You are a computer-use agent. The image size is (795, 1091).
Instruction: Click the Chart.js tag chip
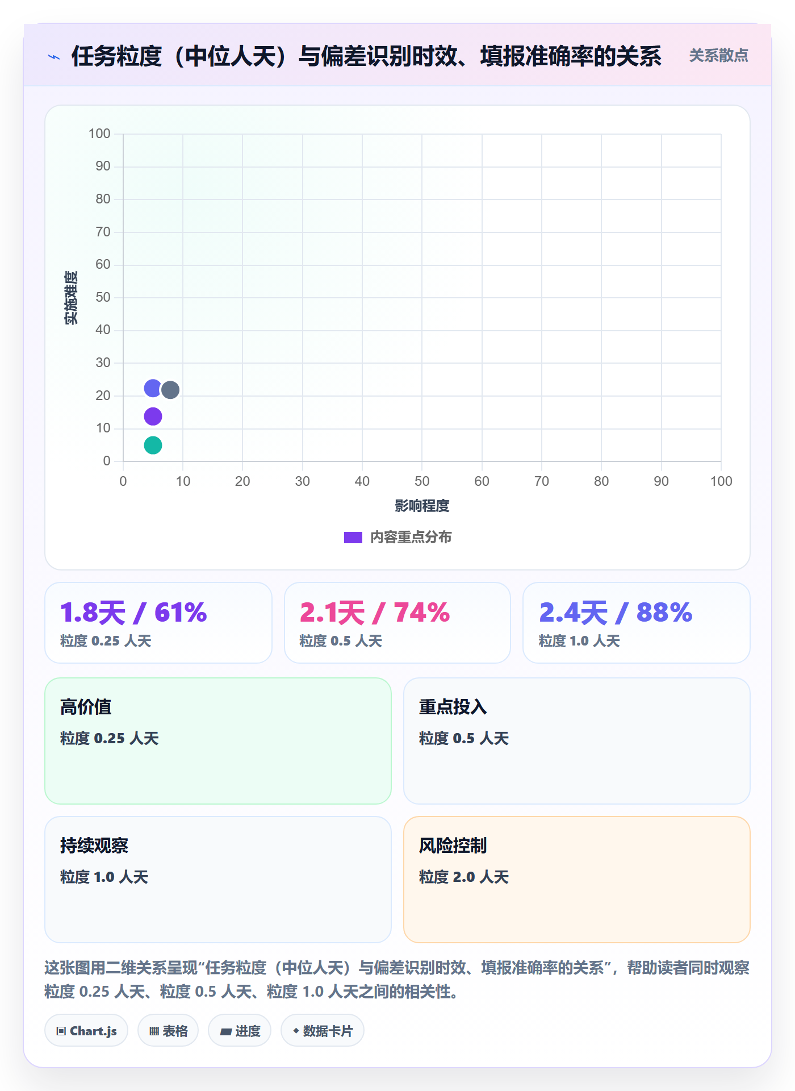click(x=86, y=1030)
